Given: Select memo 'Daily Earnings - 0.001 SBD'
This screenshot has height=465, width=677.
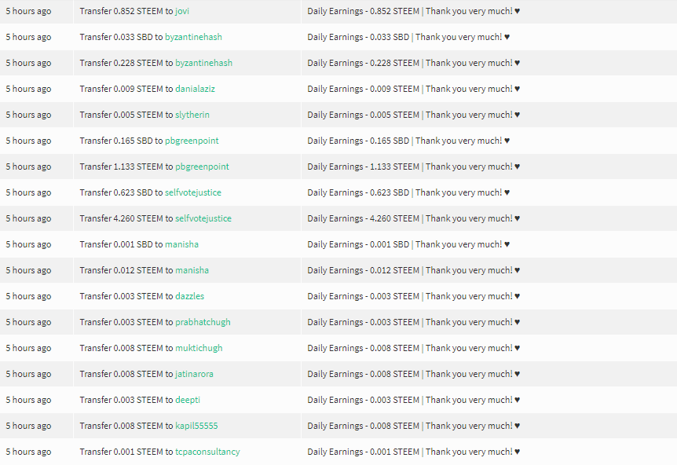Looking at the screenshot, I should tap(358, 244).
